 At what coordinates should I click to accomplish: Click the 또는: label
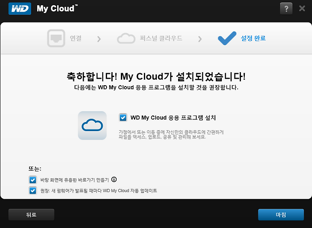35,169
